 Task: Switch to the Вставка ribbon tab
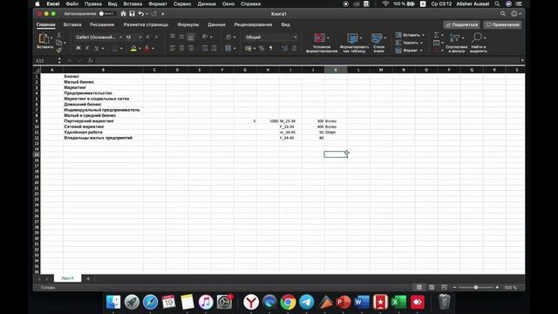pyautogui.click(x=72, y=24)
